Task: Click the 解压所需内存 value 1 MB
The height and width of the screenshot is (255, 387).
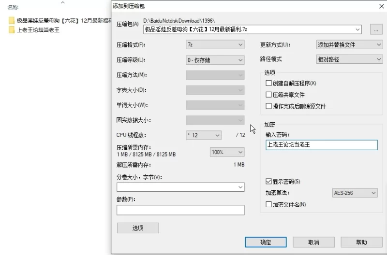Action: tap(239, 165)
